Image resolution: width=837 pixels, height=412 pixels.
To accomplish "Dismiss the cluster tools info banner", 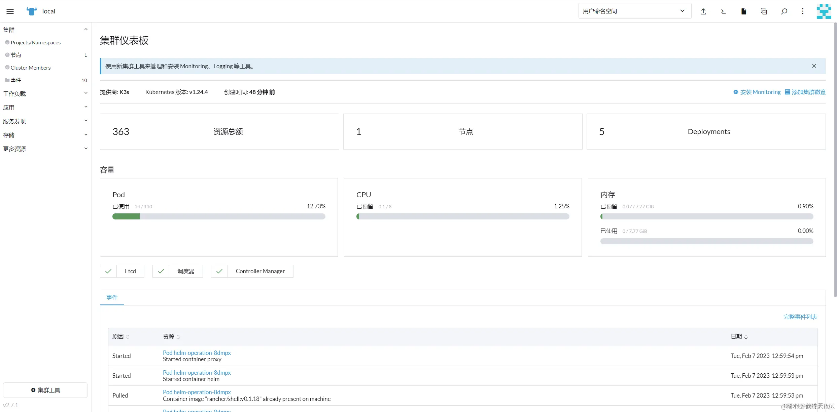I will [x=814, y=66].
